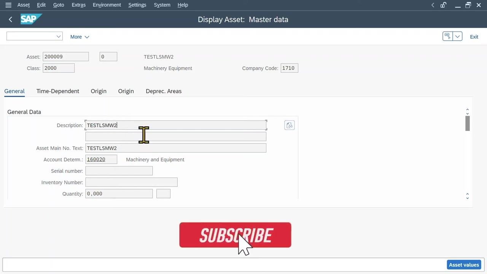
Task: Click the Asset number field 200009
Action: (66, 57)
